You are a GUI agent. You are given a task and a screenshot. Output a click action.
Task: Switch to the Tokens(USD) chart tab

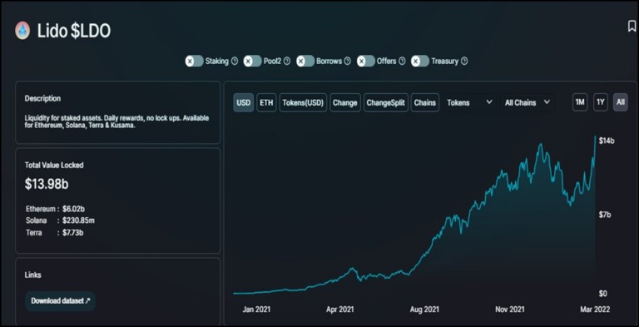pos(303,102)
